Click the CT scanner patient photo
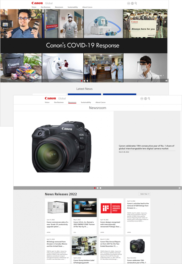The width and height of the screenshot is (182, 264). 63,68
